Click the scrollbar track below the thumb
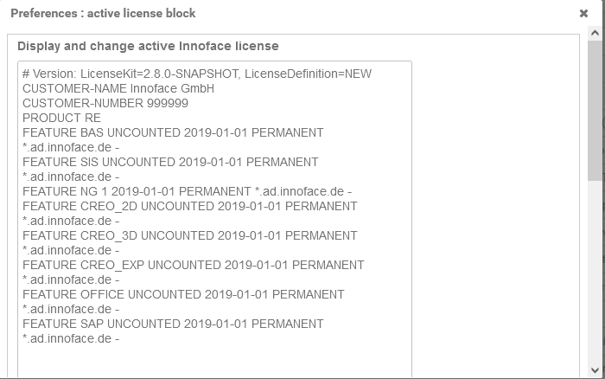The width and height of the screenshot is (605, 379). point(595,277)
